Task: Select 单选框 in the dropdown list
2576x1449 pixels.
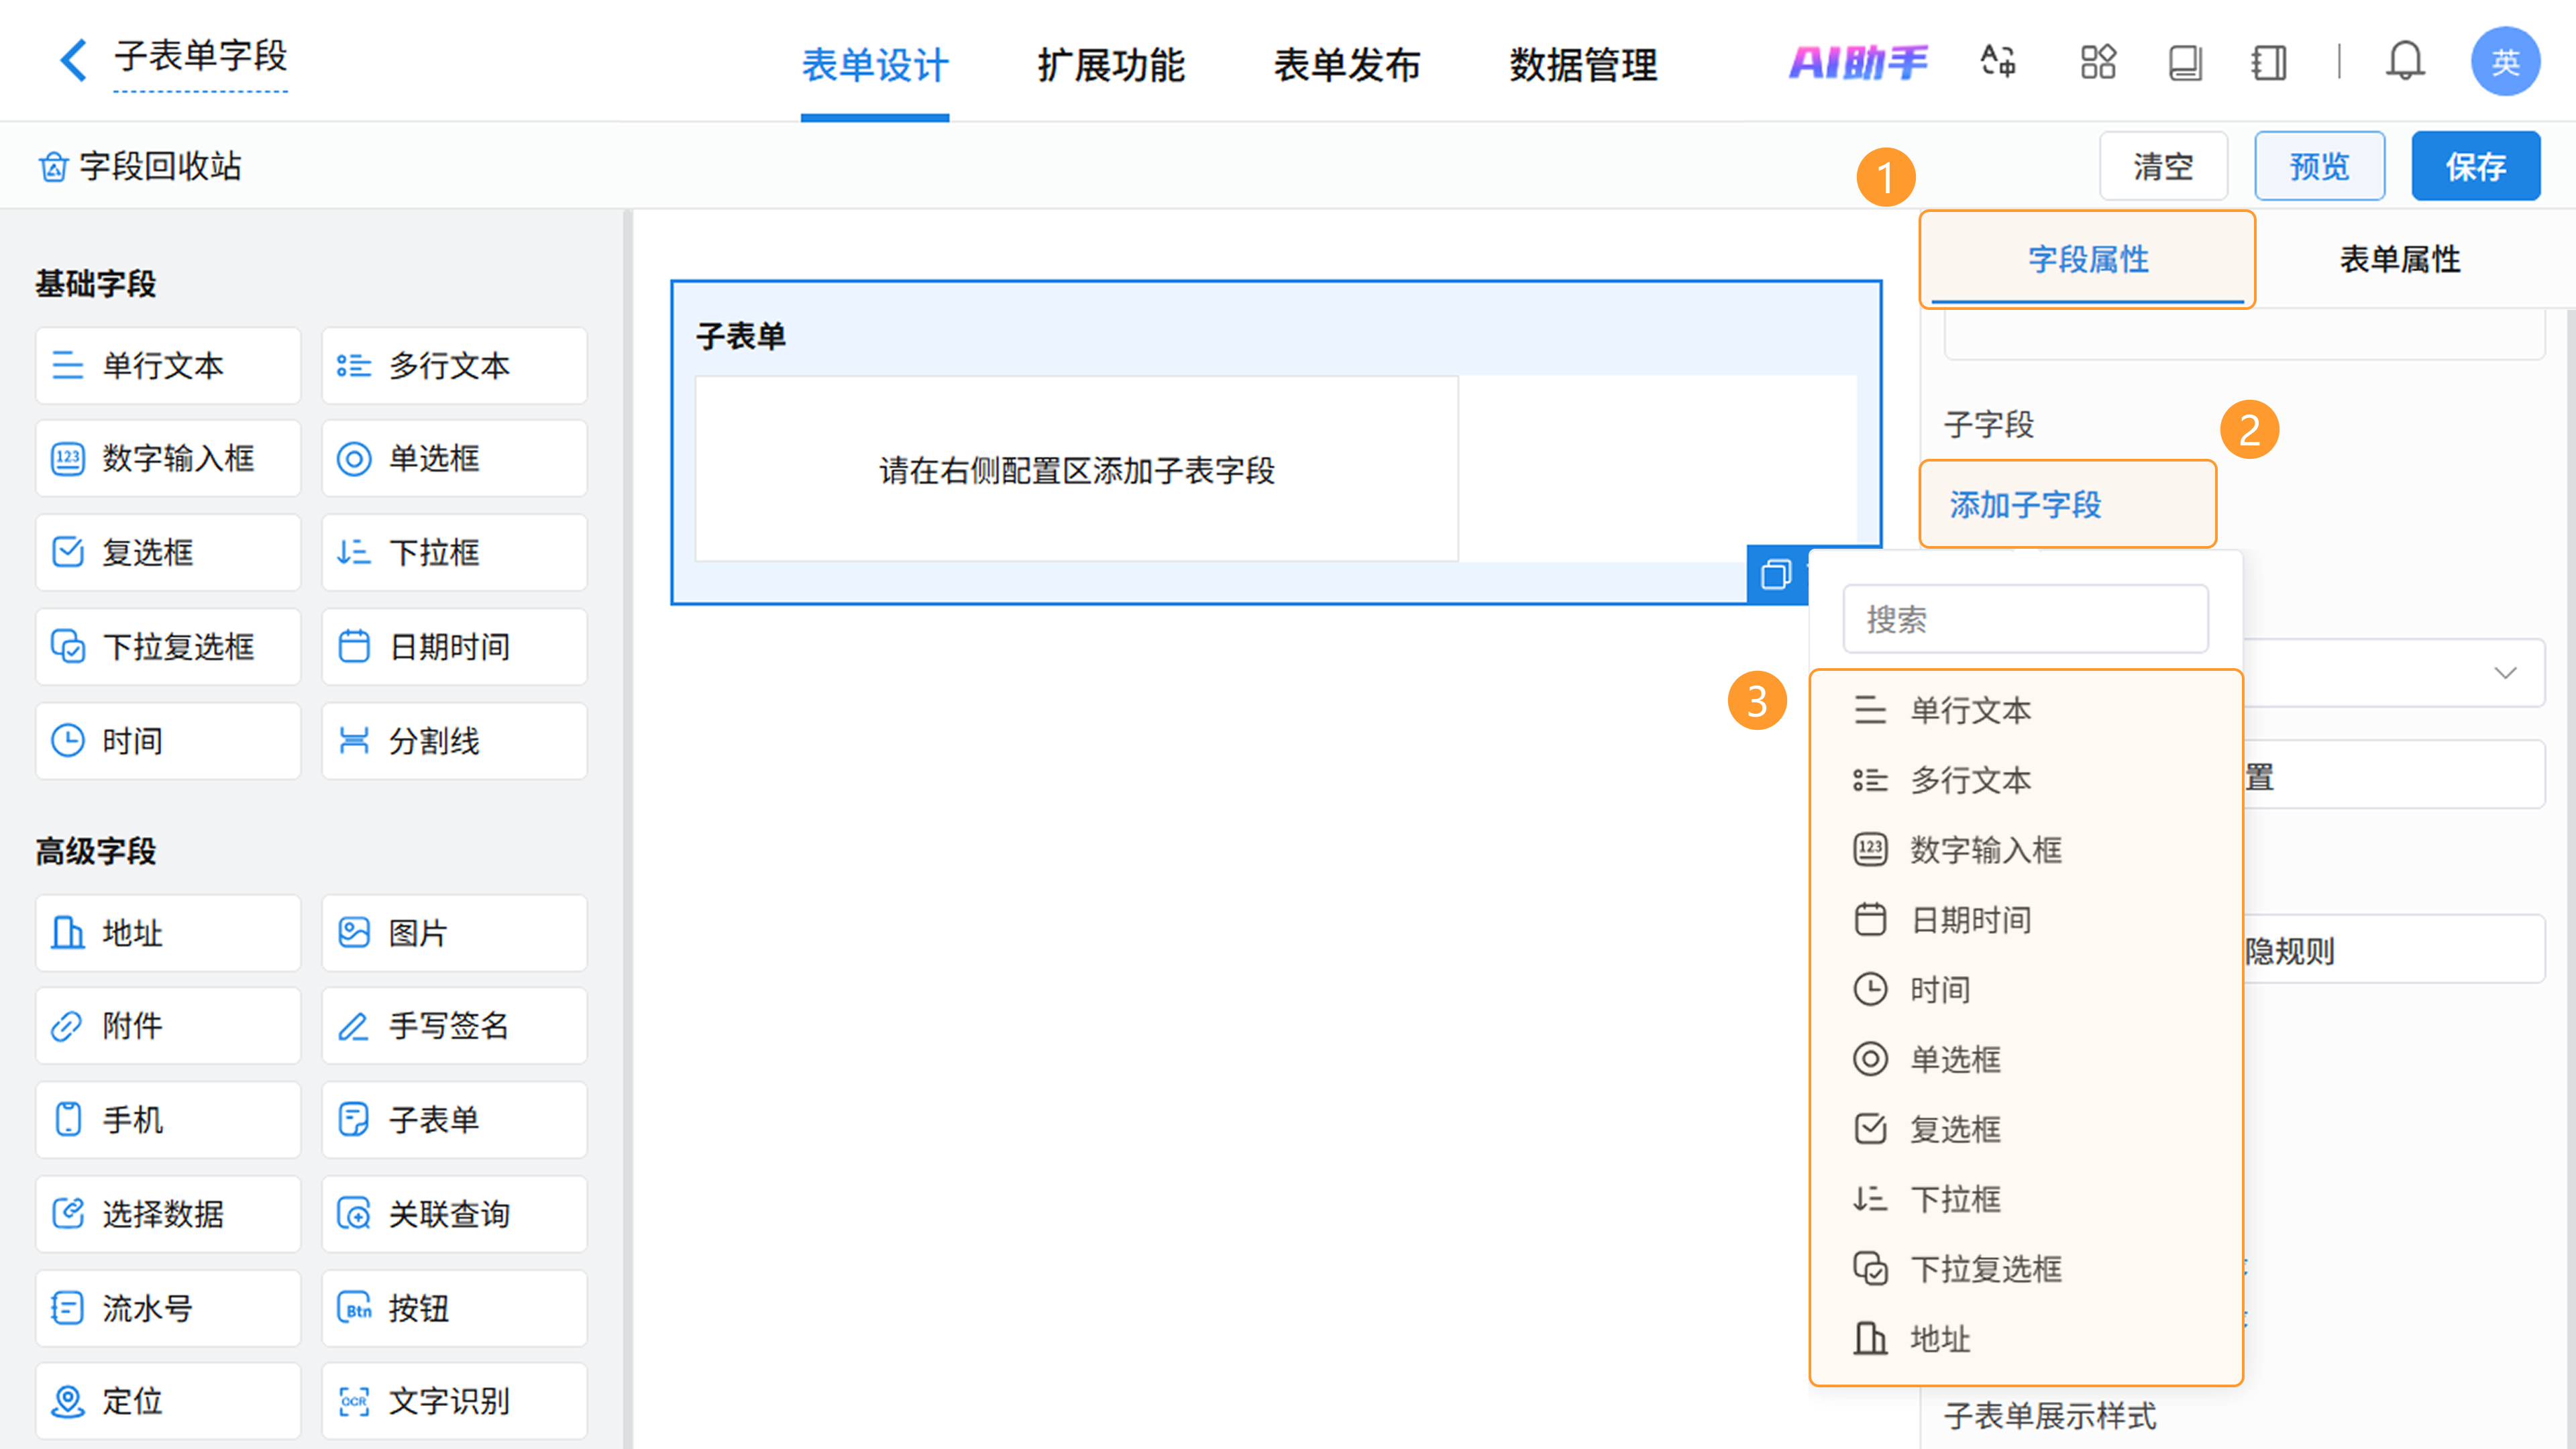Action: [x=1955, y=1059]
